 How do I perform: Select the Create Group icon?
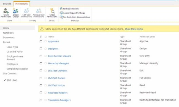16,13
